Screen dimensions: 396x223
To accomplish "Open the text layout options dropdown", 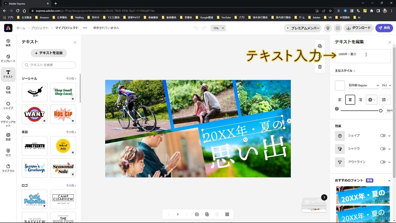I will (372, 99).
